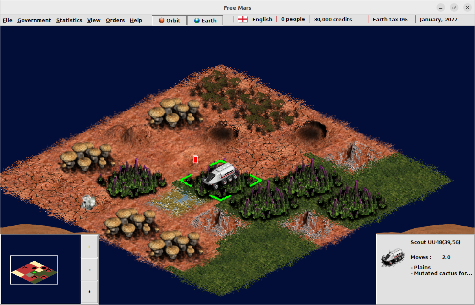The image size is (475, 305).
Task: Click the mushroom cluster at the top of the map
Action: [x=174, y=111]
